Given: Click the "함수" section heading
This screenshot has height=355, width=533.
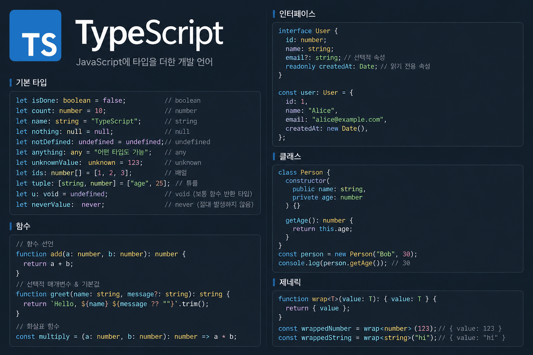Looking at the screenshot, I should coord(23,226).
